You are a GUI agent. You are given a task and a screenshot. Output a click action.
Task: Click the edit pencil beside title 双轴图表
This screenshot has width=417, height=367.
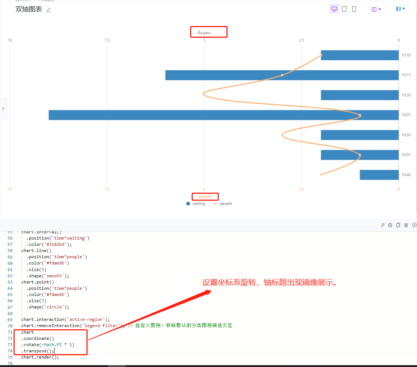[48, 10]
